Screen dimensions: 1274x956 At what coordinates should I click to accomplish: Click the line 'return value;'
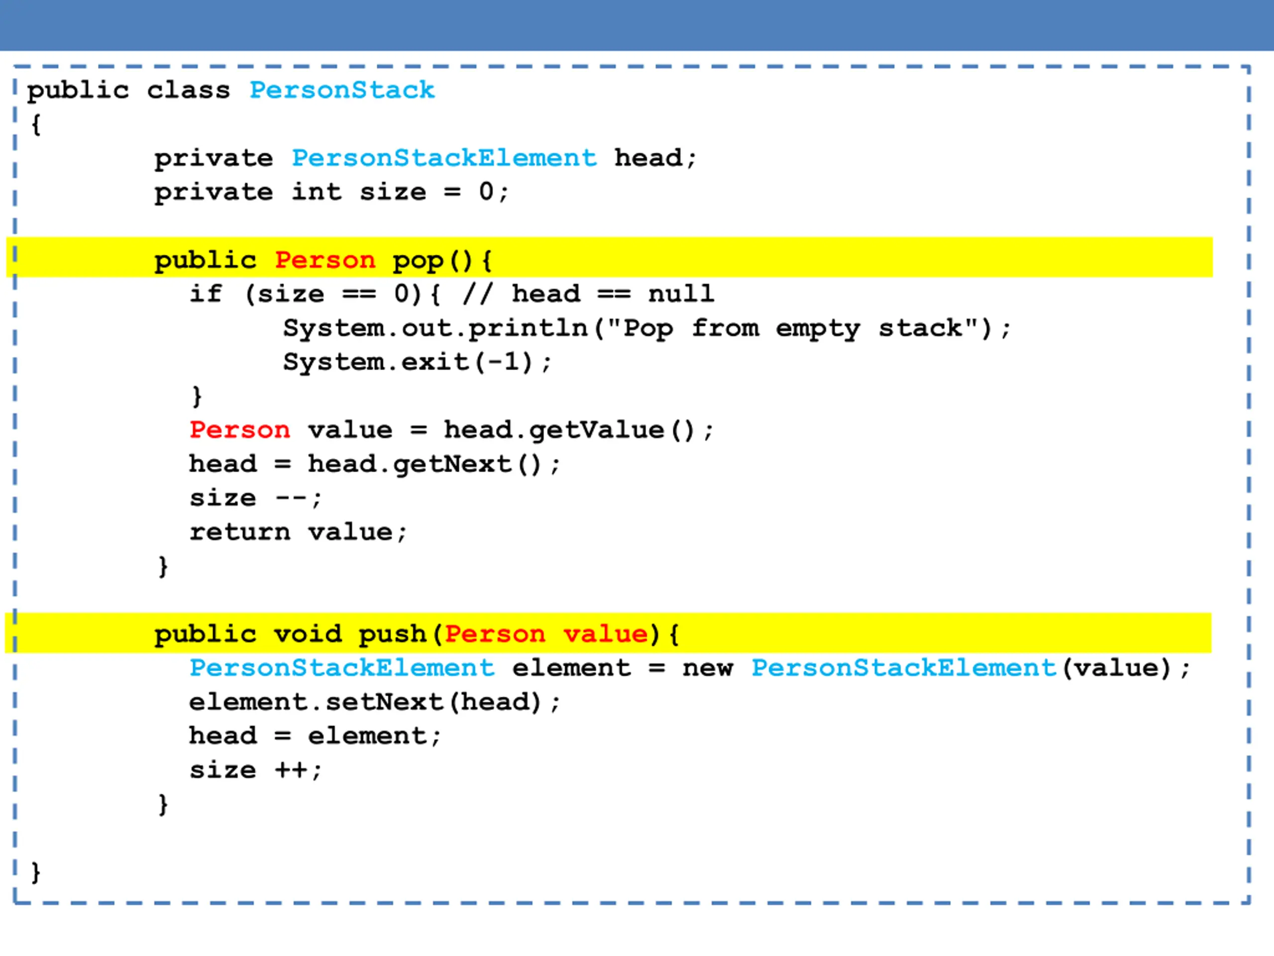click(298, 532)
